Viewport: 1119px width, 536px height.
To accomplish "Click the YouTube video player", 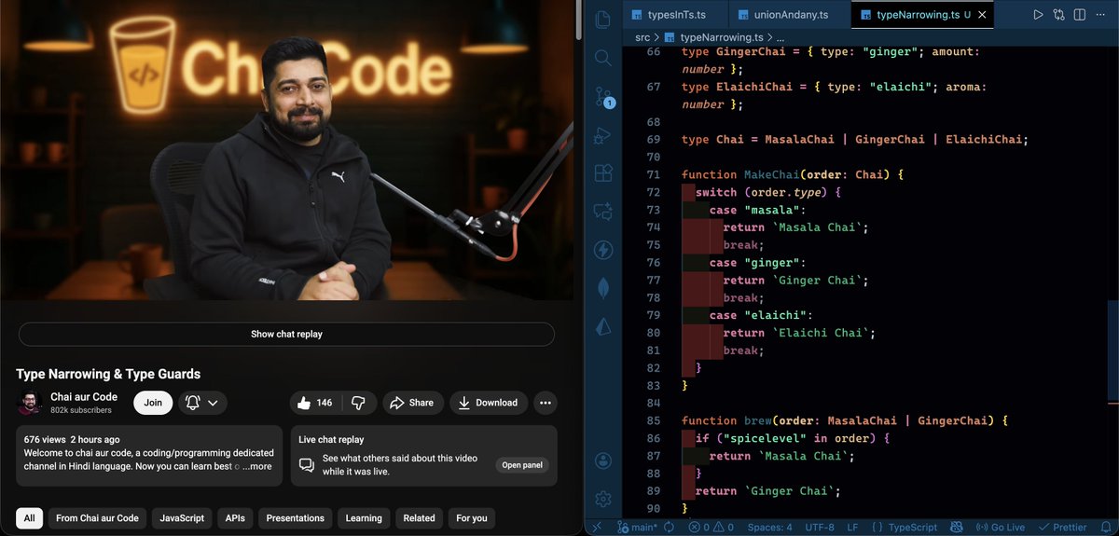I will click(x=286, y=150).
